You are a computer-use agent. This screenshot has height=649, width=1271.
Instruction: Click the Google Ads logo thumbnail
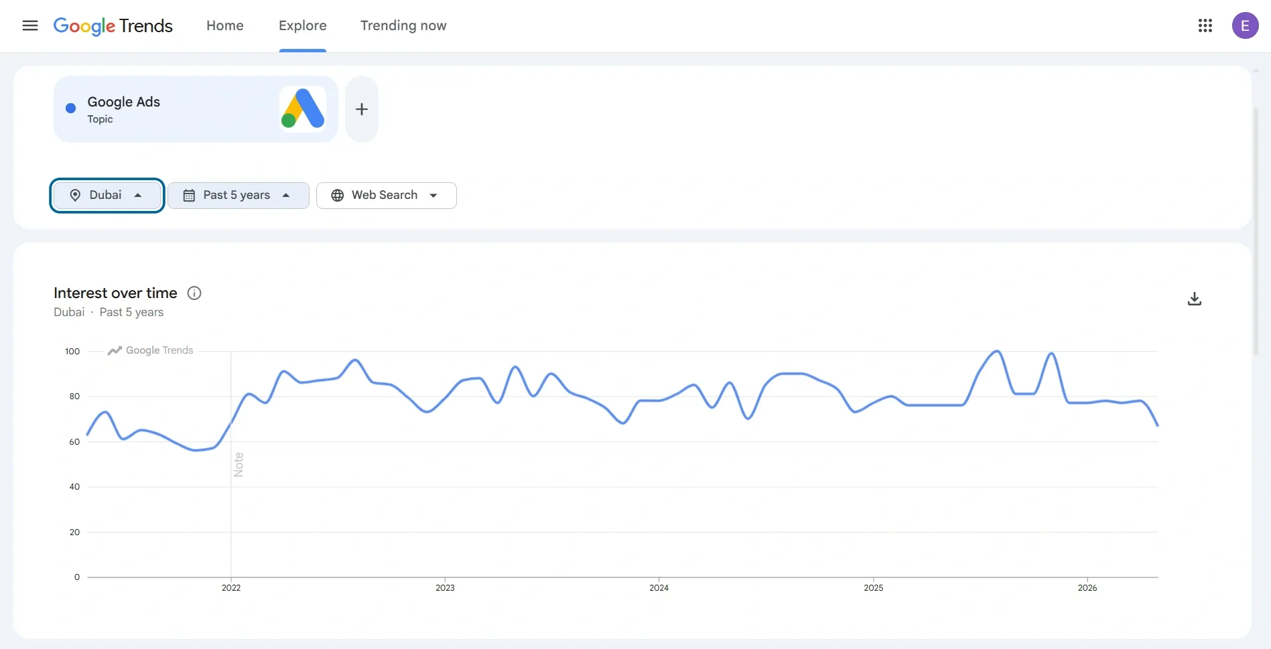(303, 109)
